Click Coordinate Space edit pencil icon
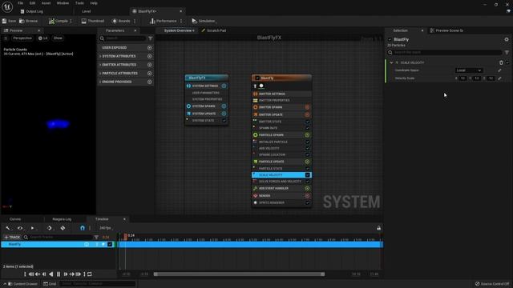The height and width of the screenshot is (288, 513). tap(499, 70)
